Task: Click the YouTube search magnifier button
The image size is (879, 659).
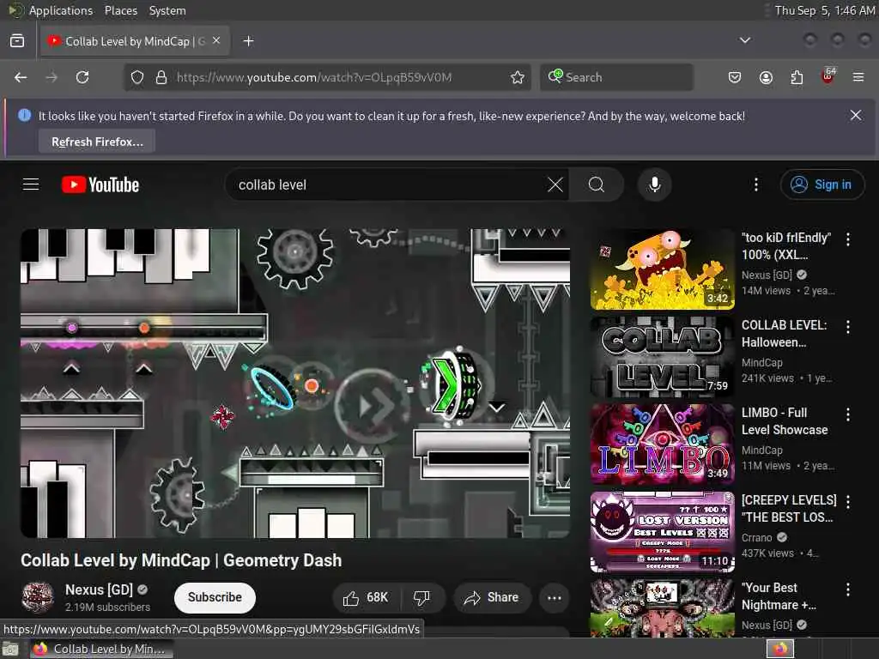Action: pyautogui.click(x=597, y=184)
